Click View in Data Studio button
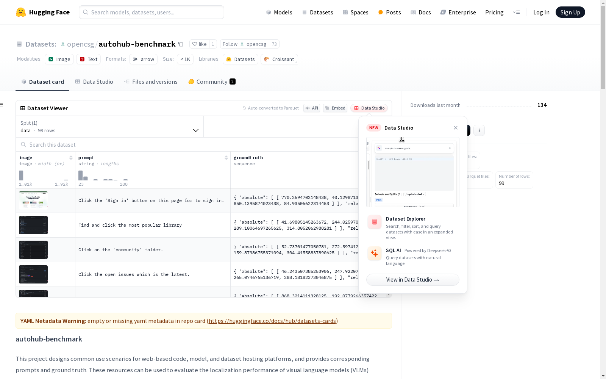The width and height of the screenshot is (606, 379). (x=413, y=280)
